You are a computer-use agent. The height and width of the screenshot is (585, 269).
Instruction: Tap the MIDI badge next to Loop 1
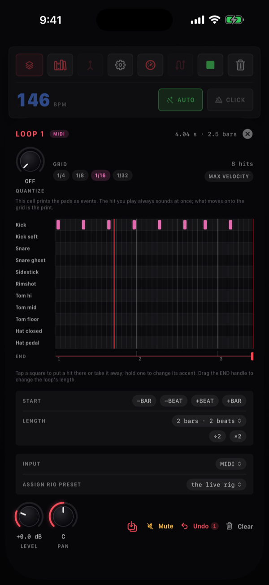[59, 134]
